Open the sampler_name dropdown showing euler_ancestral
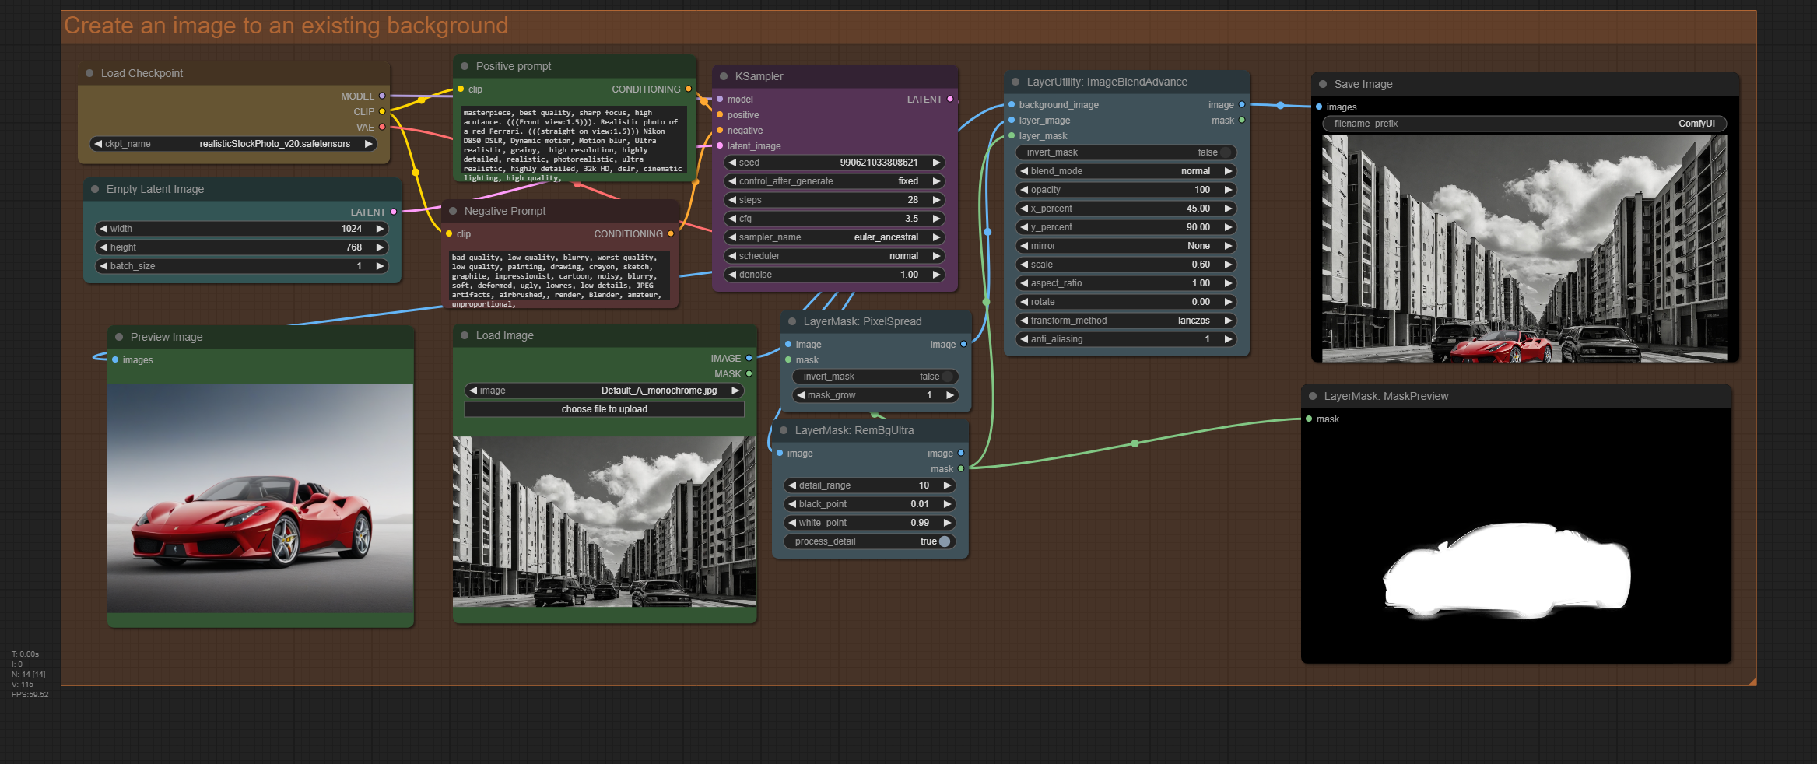1817x764 pixels. point(835,237)
